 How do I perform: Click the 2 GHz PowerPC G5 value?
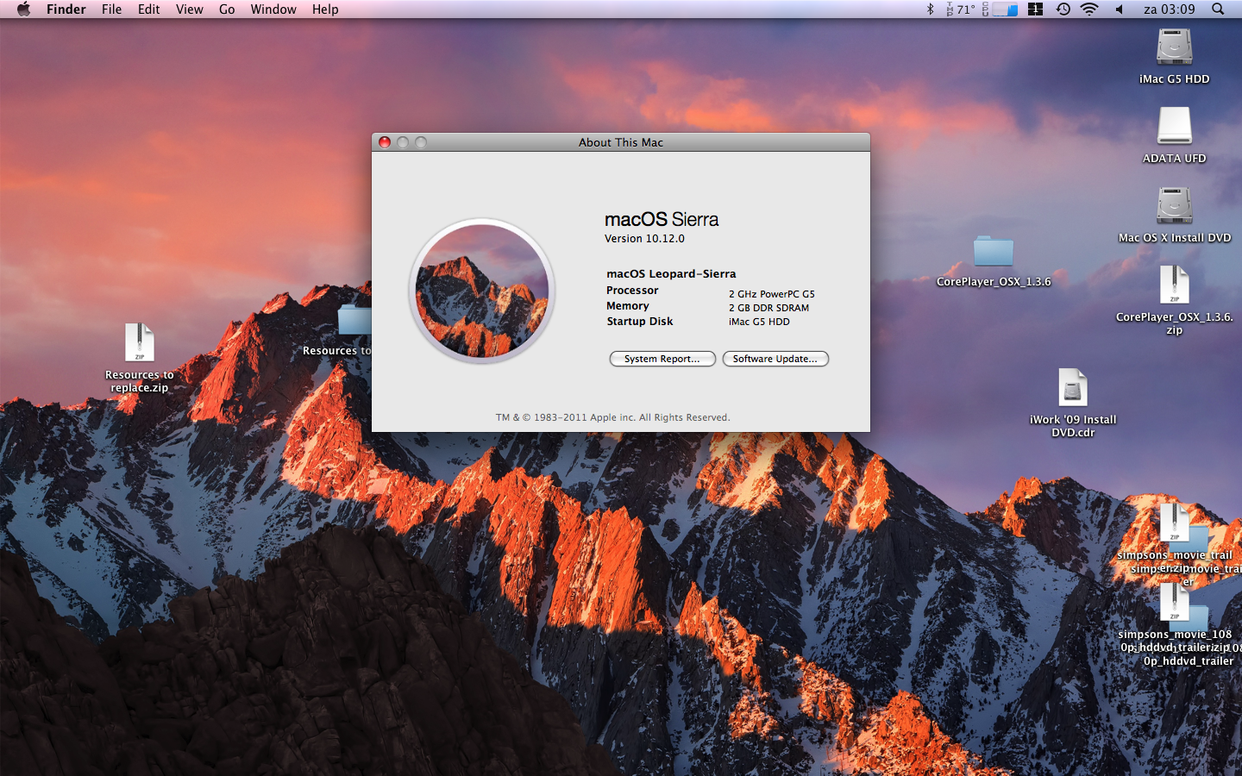click(x=772, y=294)
